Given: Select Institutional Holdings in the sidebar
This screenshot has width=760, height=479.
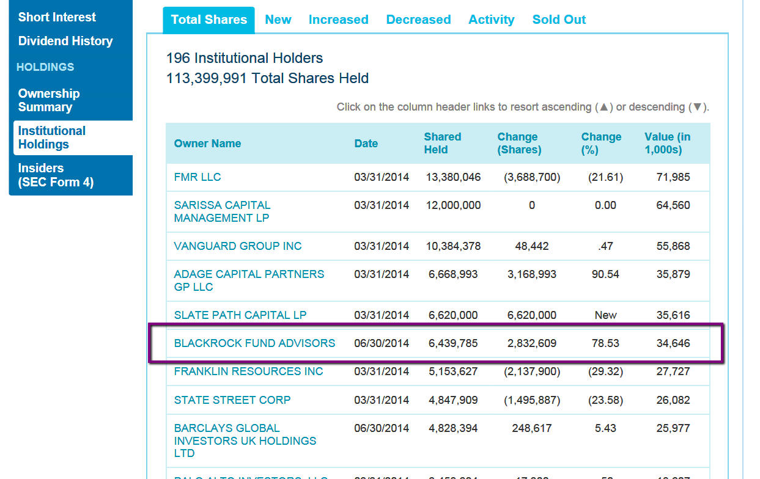Looking at the screenshot, I should pos(51,137).
